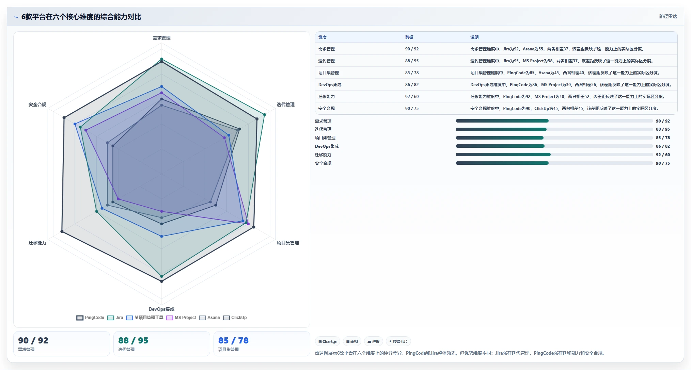Viewport: 691px width, 370px height.
Task: Click the description mentioning ClickUp为45
Action: (x=565, y=109)
